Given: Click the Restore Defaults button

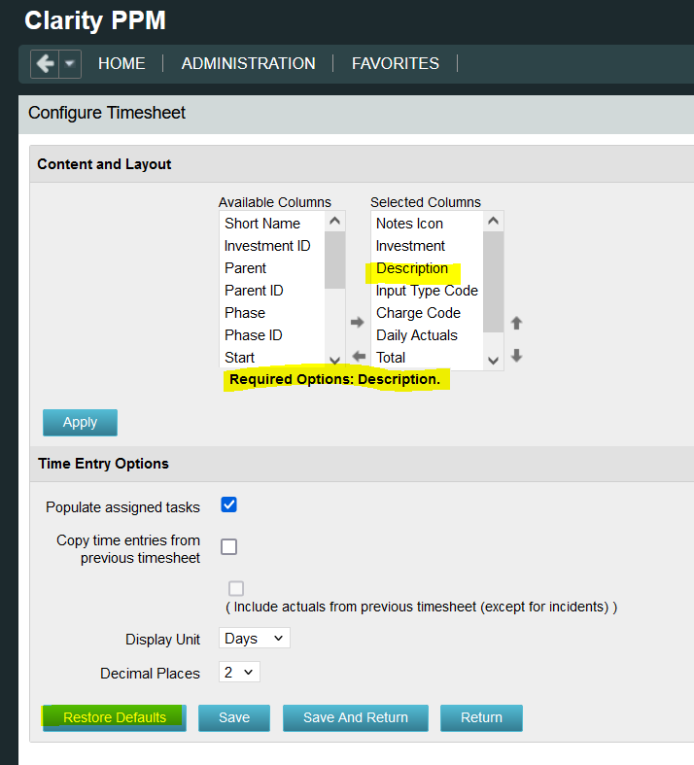Looking at the screenshot, I should click(x=115, y=717).
